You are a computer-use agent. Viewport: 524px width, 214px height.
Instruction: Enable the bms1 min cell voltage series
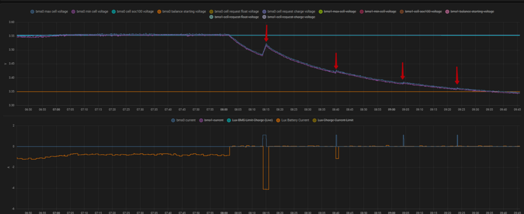point(380,11)
